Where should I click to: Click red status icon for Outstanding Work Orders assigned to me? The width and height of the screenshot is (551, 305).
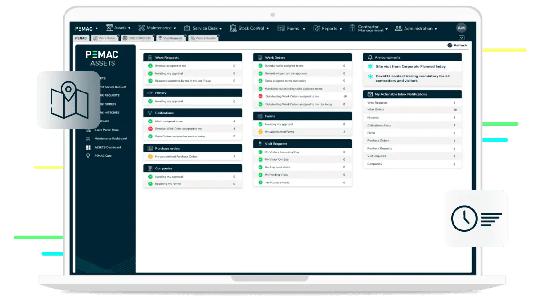260,96
